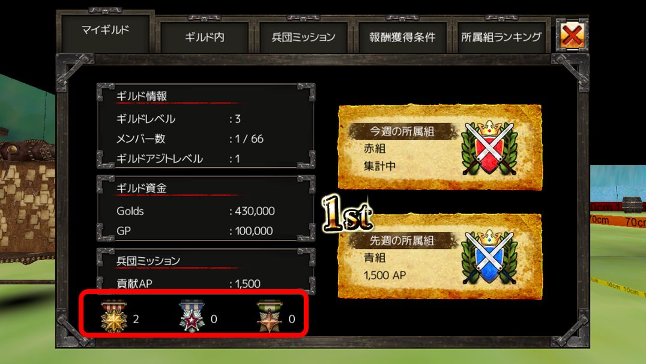The height and width of the screenshot is (364, 646).
Task: Click the bronze star medal icon
Action: [x=270, y=316]
